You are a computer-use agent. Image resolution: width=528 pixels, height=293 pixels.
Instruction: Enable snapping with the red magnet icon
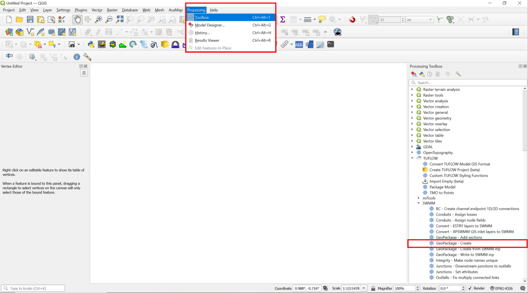coord(352,19)
